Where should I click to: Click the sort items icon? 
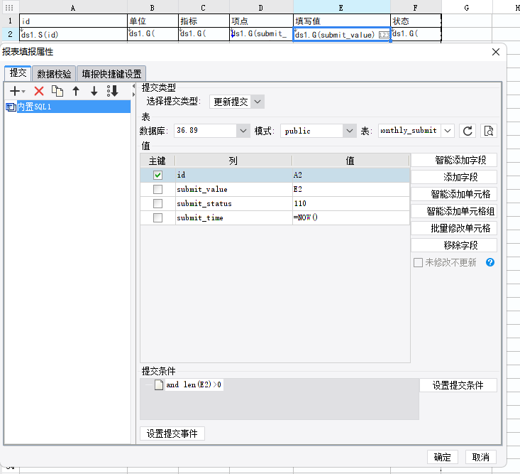click(112, 91)
